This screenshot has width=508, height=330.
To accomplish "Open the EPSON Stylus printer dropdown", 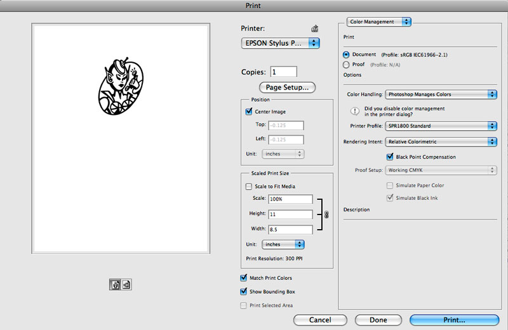I will [281, 43].
